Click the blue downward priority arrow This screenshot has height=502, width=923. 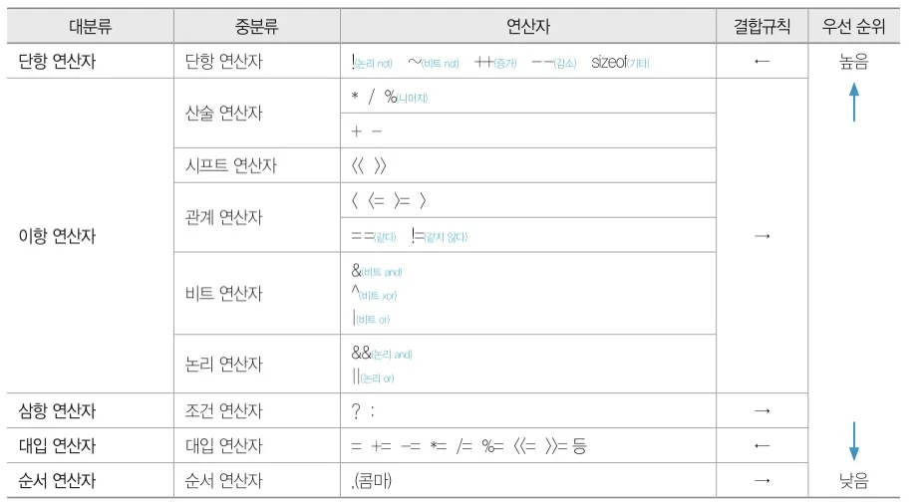(853, 441)
